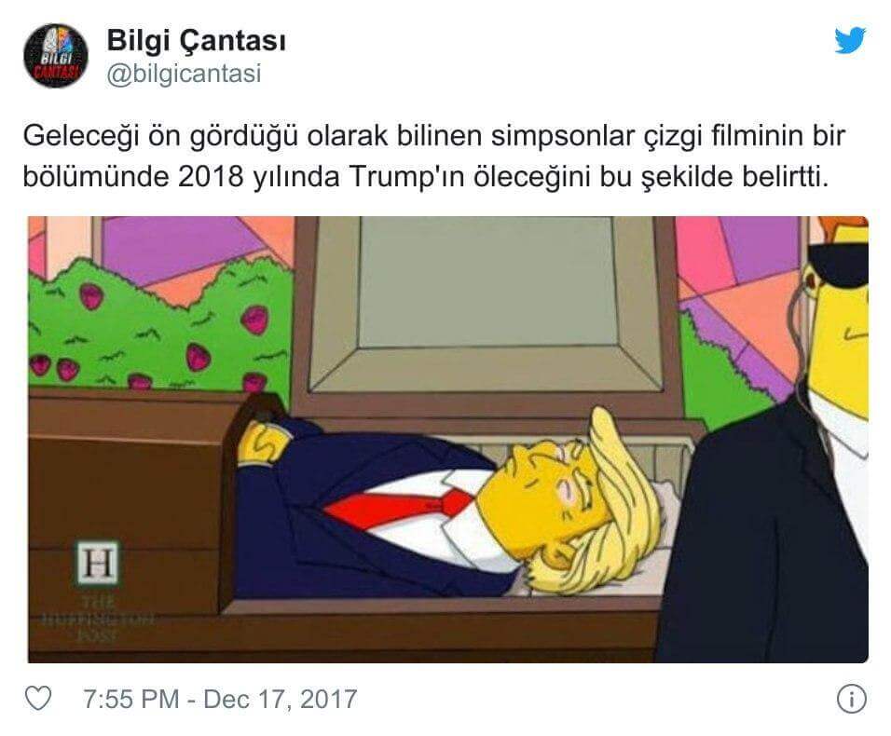Click the Huffington Post H logo watermark

(98, 564)
